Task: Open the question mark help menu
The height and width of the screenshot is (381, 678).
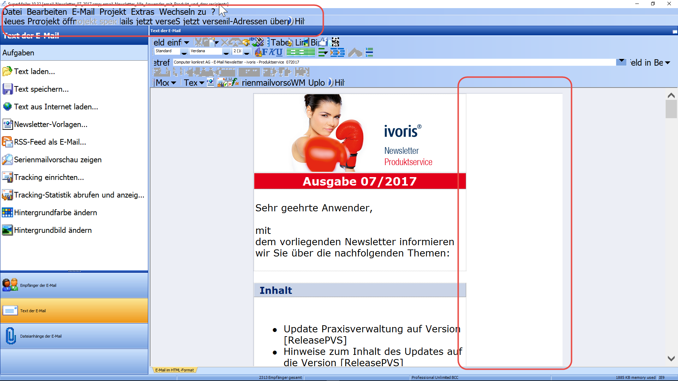Action: (213, 12)
